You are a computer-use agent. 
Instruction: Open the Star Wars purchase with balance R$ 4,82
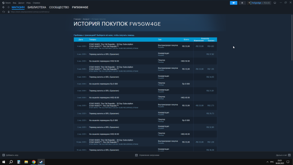click(x=145, y=46)
